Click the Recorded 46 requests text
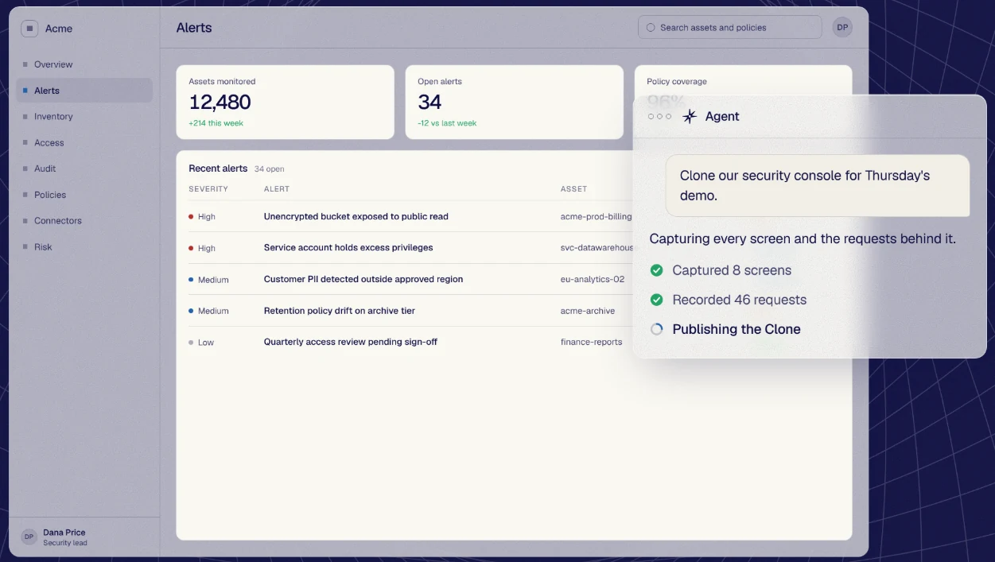995x562 pixels. click(740, 300)
